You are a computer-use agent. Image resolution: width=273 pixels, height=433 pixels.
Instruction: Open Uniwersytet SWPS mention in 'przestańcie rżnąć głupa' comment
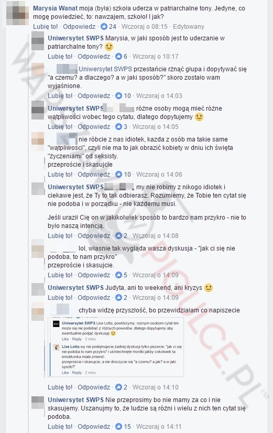[x=105, y=69]
